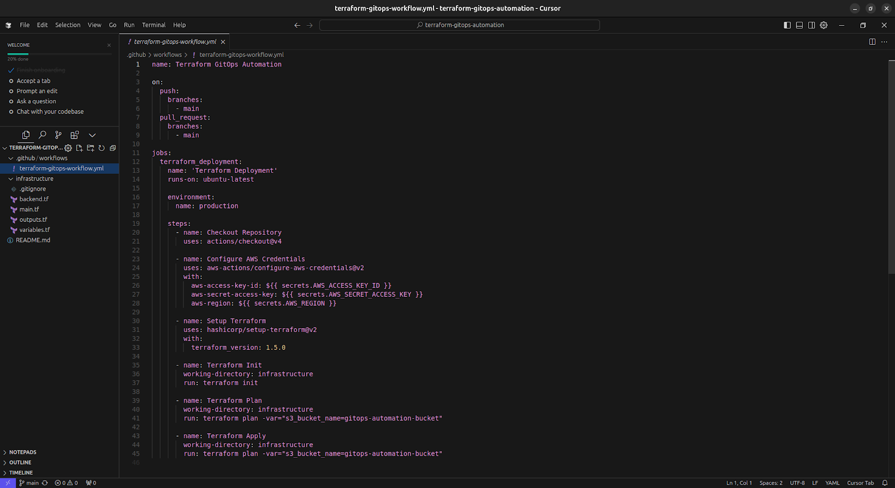Screen dimensions: 895x488
Task: Open remote window status bar button
Action: click(x=8, y=483)
